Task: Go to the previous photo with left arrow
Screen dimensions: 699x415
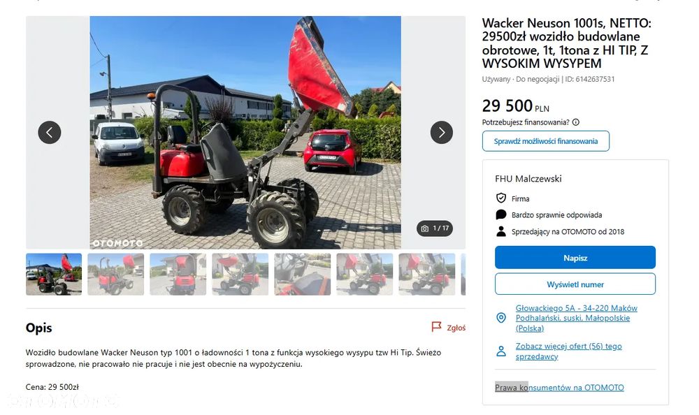Action: pyautogui.click(x=50, y=132)
